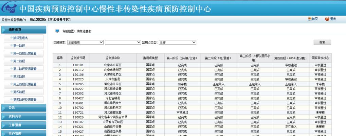Screen dimensions: 346x136
Task: Select row 天津市红桥区
Action: 192,74
